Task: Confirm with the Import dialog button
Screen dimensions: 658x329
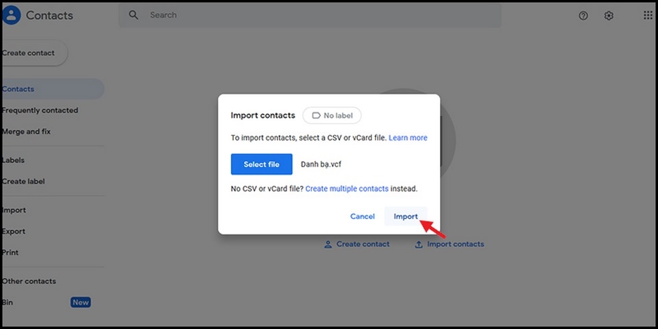Action: tap(406, 217)
